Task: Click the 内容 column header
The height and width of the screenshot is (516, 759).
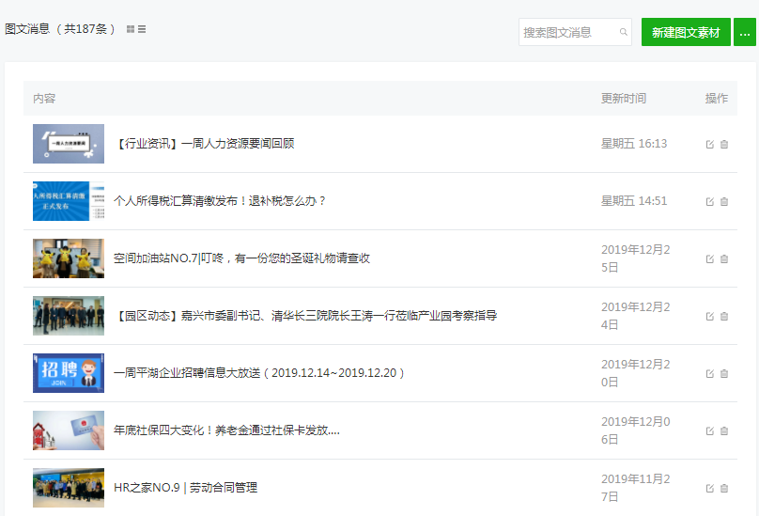Action: (x=44, y=99)
